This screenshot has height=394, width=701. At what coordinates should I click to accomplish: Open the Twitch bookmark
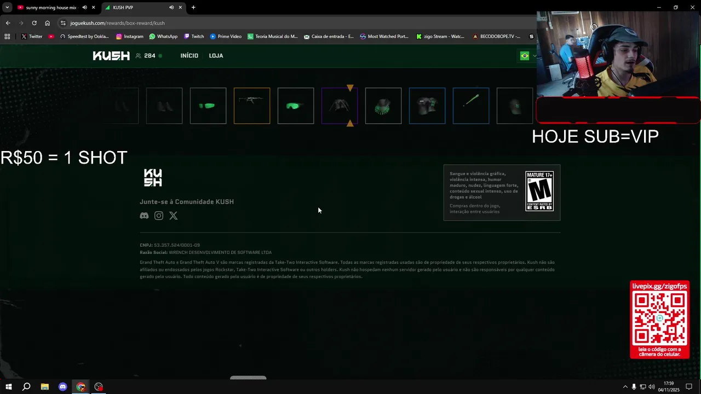[x=194, y=37]
